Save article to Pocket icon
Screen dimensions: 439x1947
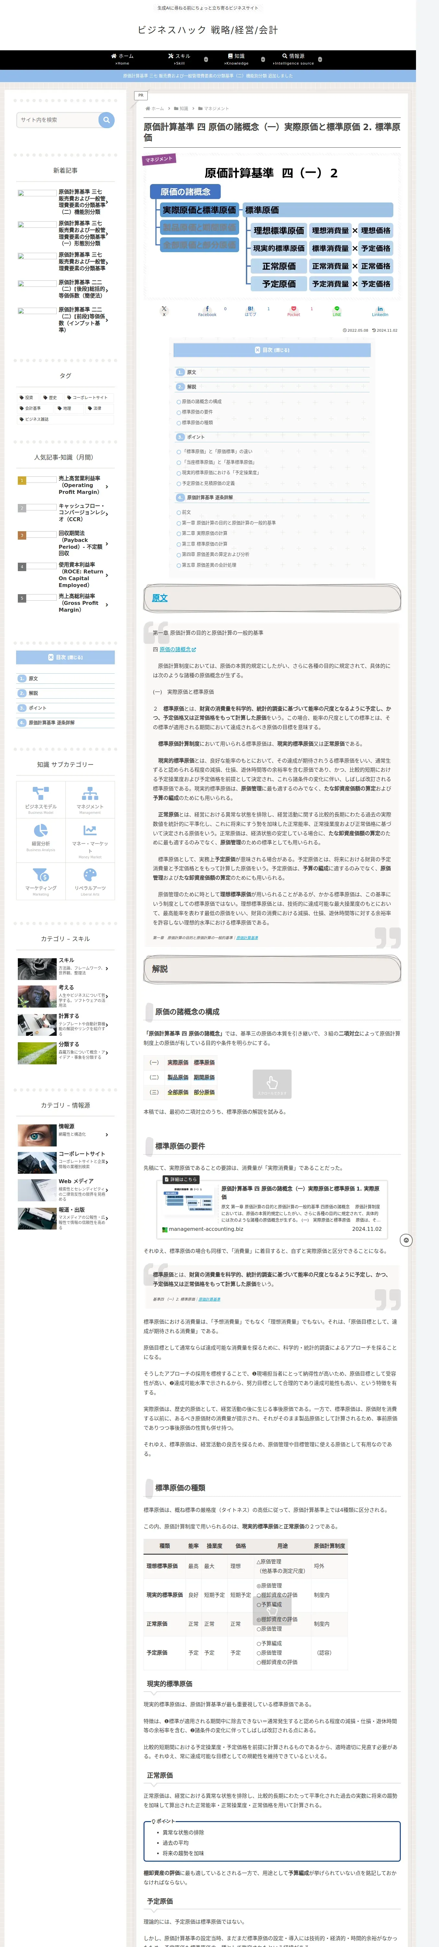294,311
